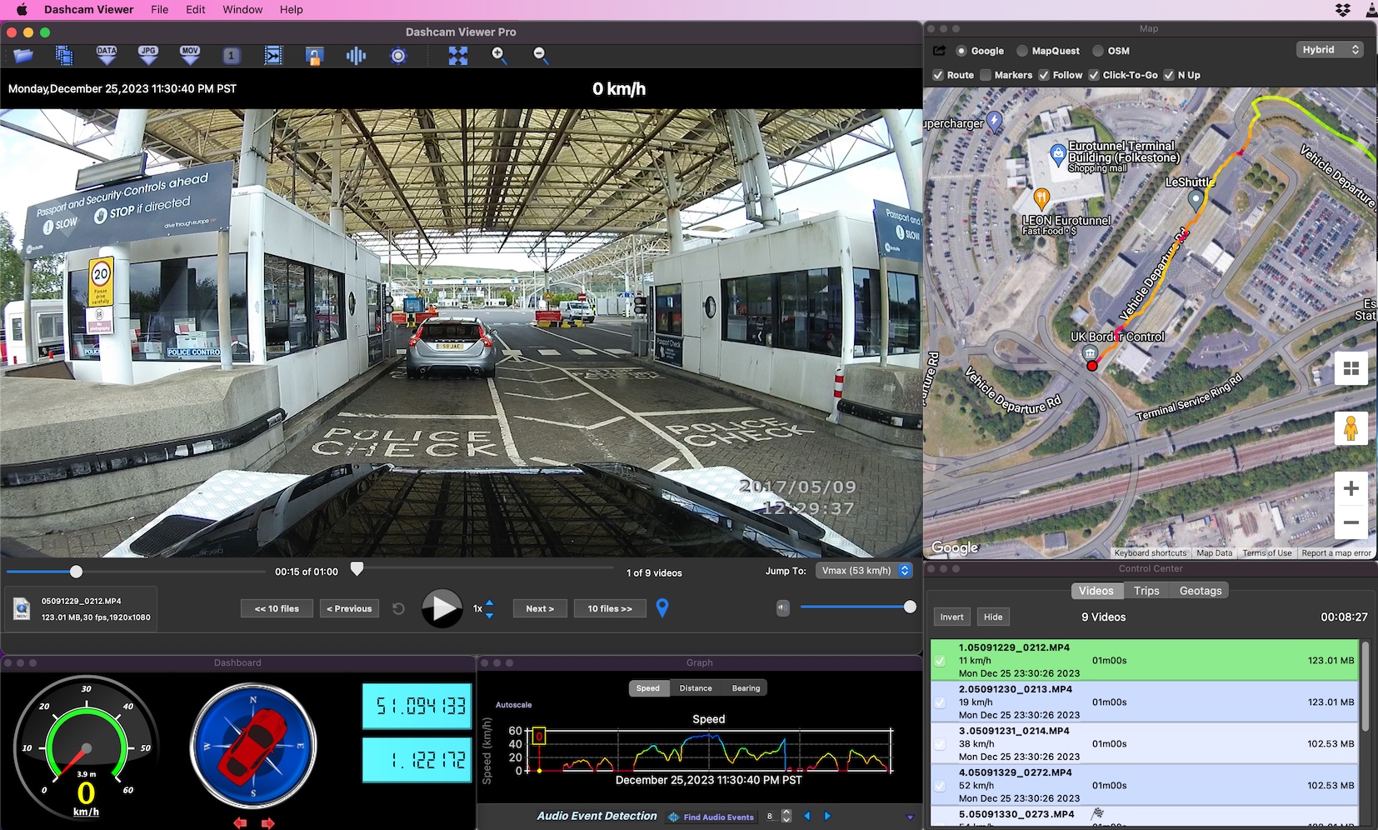Open settings via the gear toolbar icon
1378x830 pixels.
click(398, 56)
